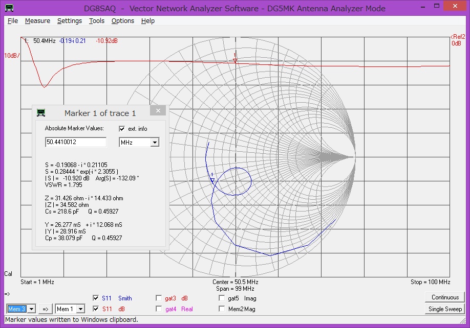Click the Real type label for gat4
Viewport: 470px width, 328px height.
click(187, 309)
